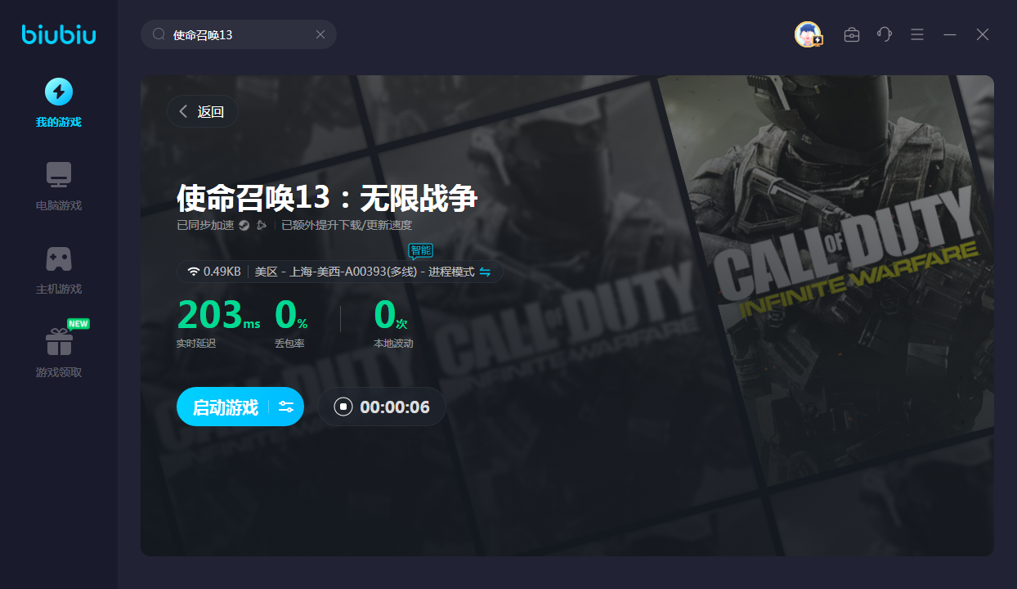Click the NEW badge on gift icon

[x=78, y=324]
